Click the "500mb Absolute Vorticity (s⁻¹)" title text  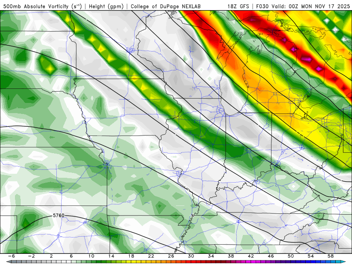click(x=42, y=6)
